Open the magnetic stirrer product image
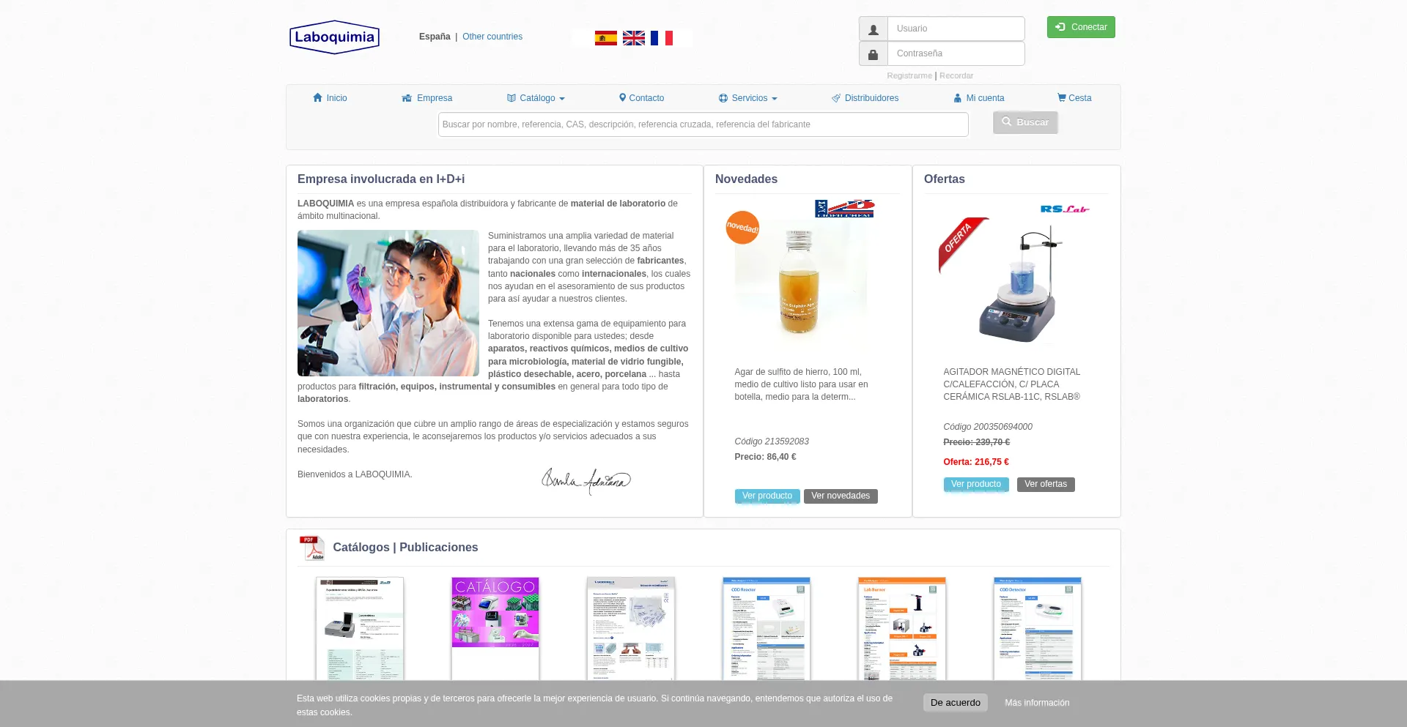This screenshot has height=727, width=1407. (x=1022, y=284)
